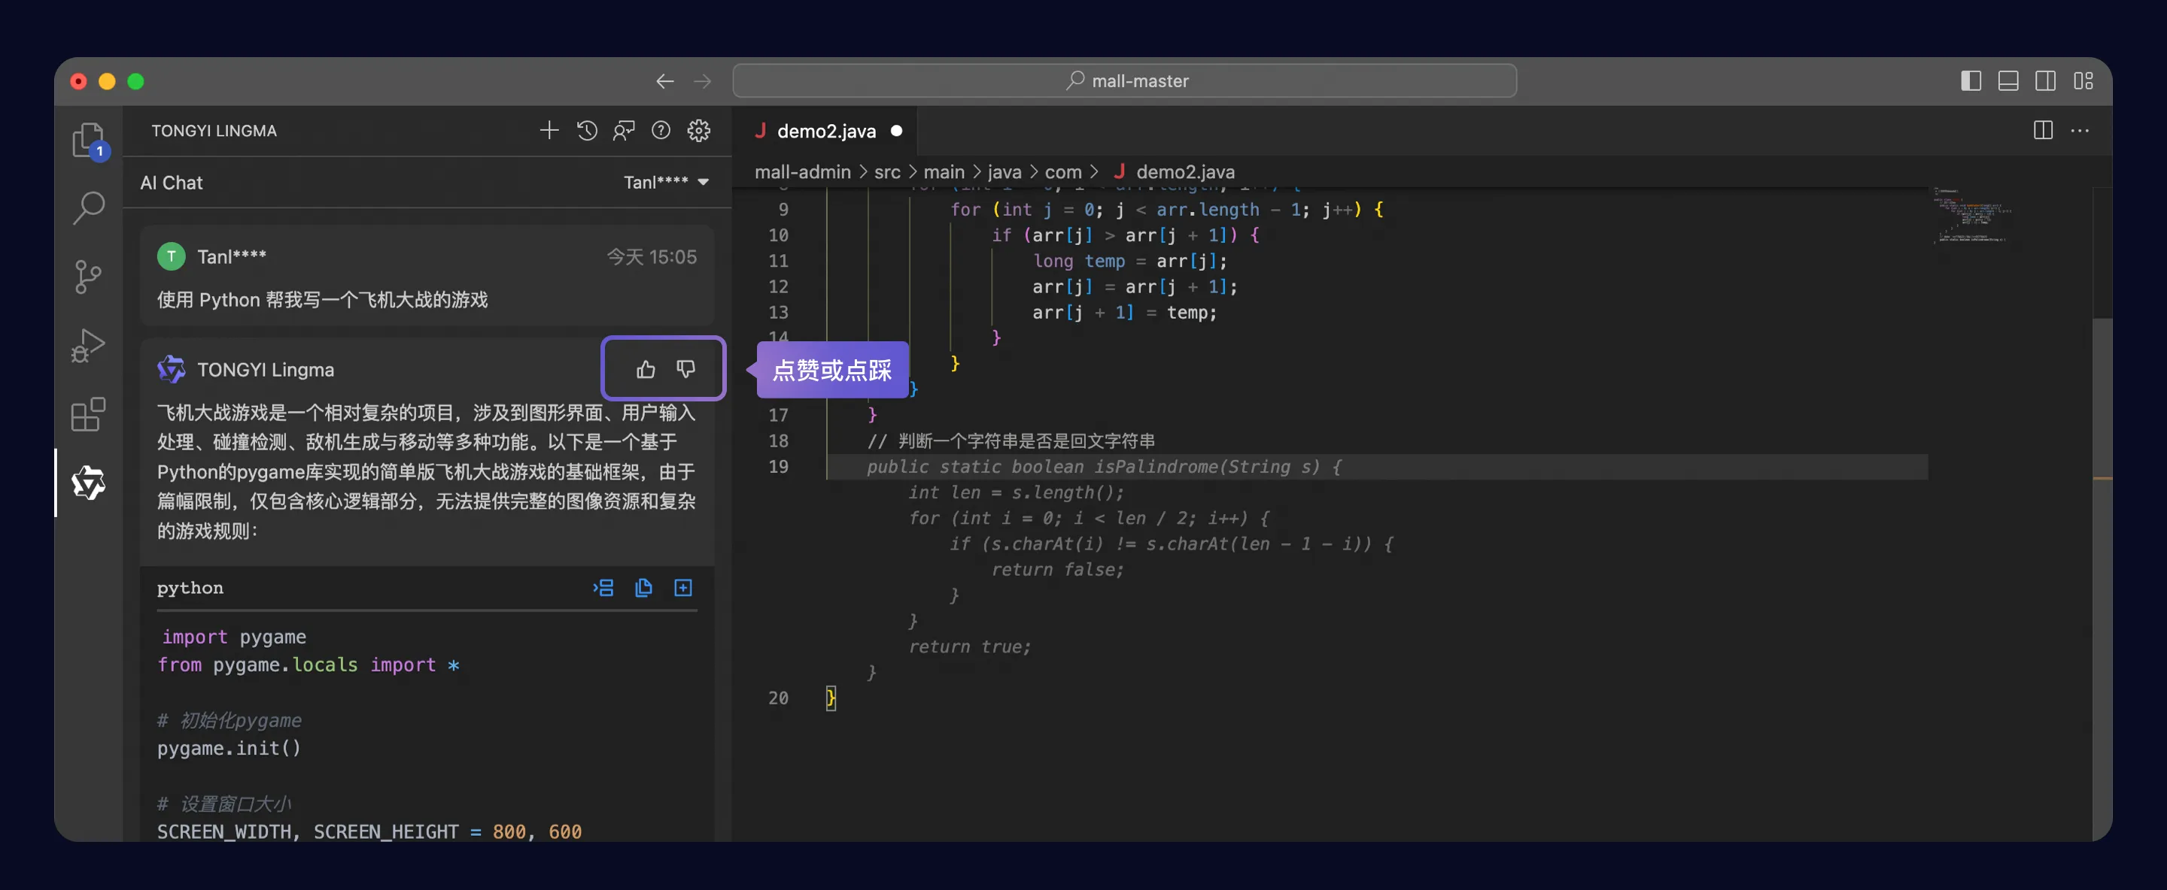Screen dimensions: 2167x890
Task: Open the Tanl**** account dropdown
Action: [665, 183]
